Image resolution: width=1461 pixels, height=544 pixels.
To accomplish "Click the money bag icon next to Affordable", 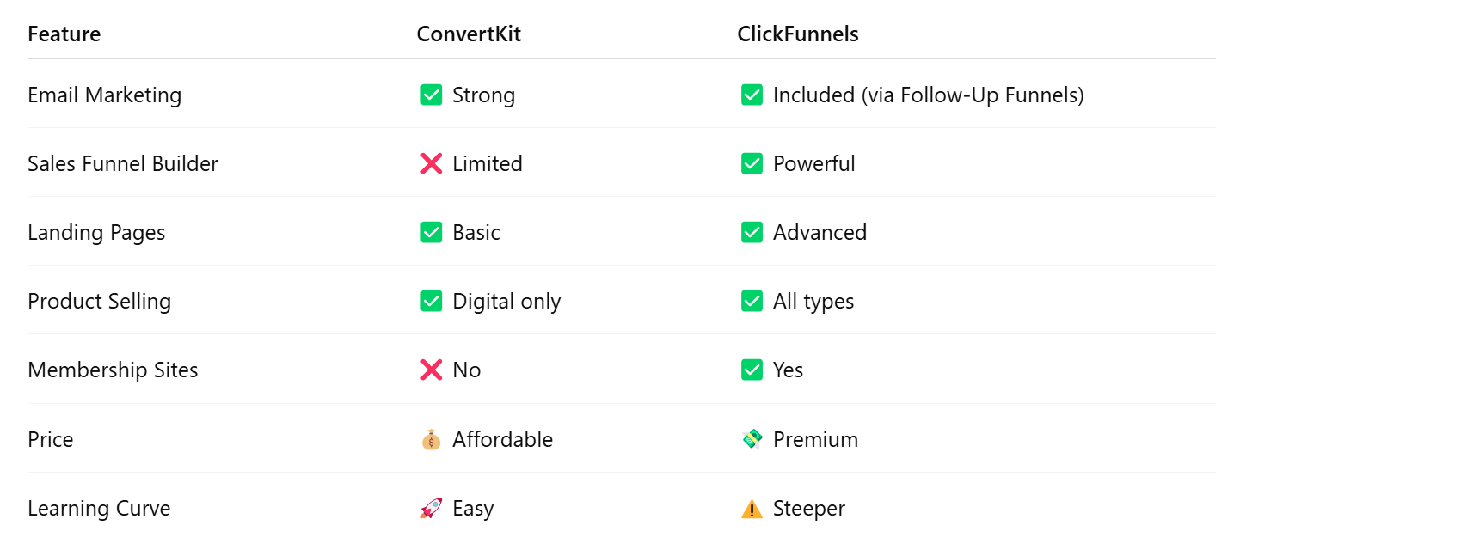I will click(x=432, y=439).
